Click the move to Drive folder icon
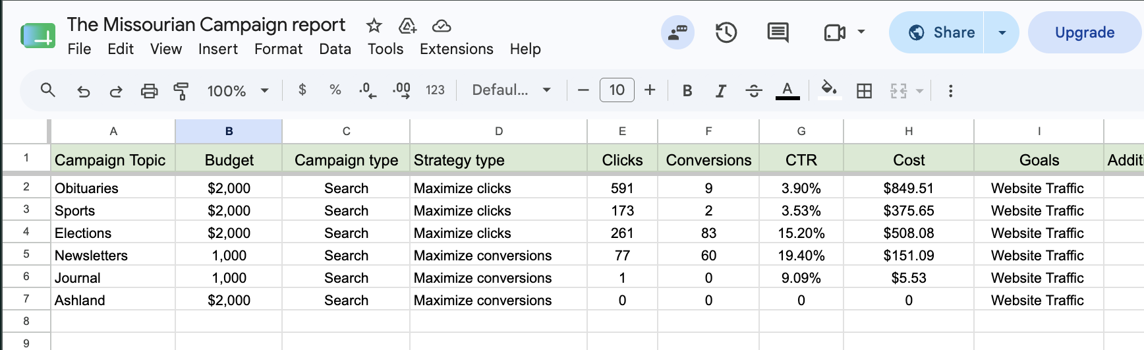The width and height of the screenshot is (1144, 350). point(408,26)
